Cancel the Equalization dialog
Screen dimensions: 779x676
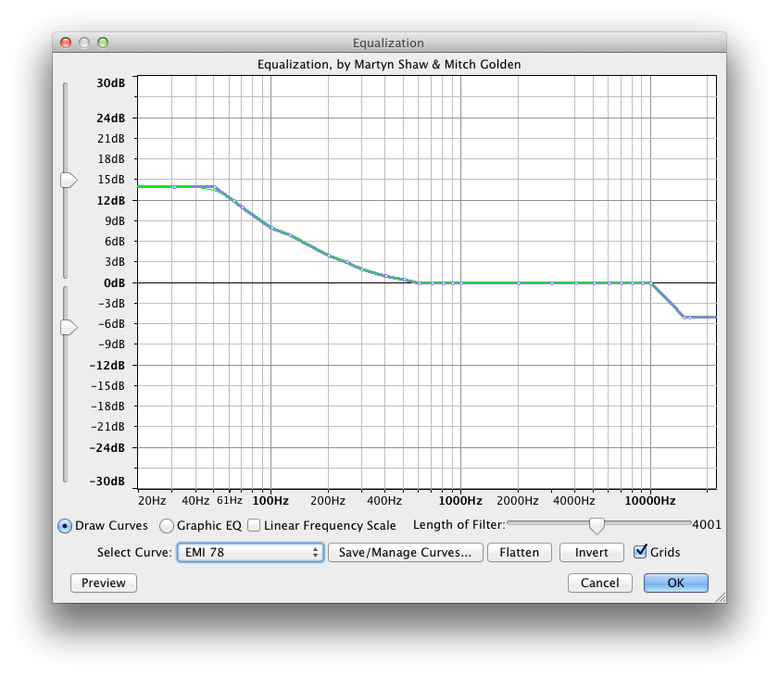599,583
